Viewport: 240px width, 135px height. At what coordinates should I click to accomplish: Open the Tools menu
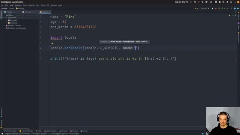tap(43, 5)
